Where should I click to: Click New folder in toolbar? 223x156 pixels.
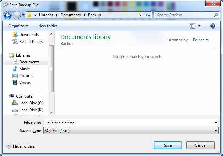coord(48,26)
